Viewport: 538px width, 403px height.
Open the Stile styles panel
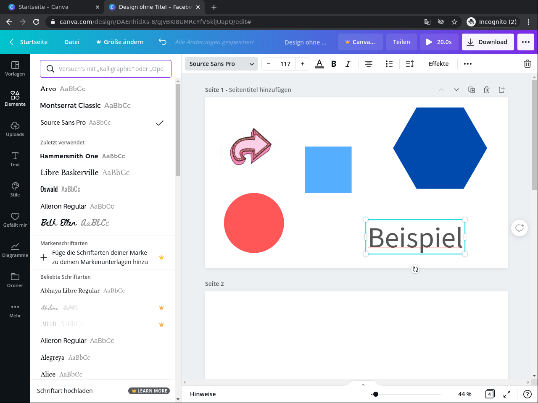click(15, 189)
